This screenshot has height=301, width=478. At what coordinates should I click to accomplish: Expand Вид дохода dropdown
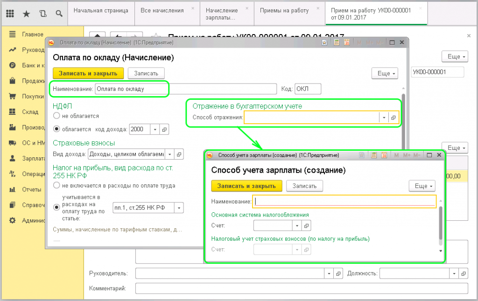(169, 154)
